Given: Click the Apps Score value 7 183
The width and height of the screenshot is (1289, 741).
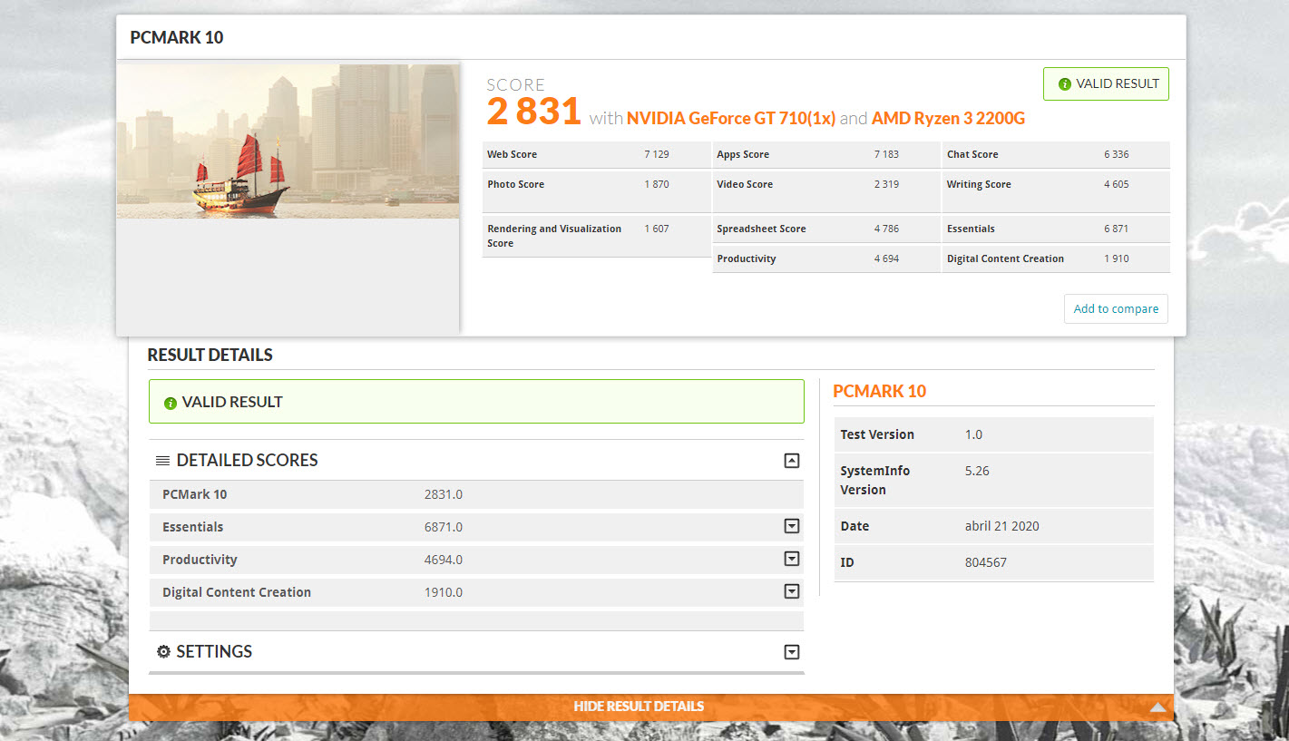Looking at the screenshot, I should click(x=886, y=154).
